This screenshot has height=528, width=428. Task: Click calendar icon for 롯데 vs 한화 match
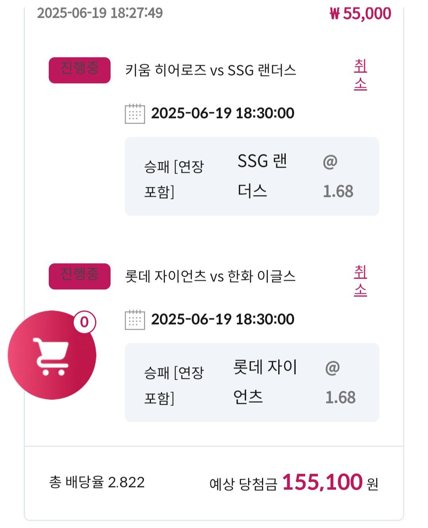(x=135, y=320)
